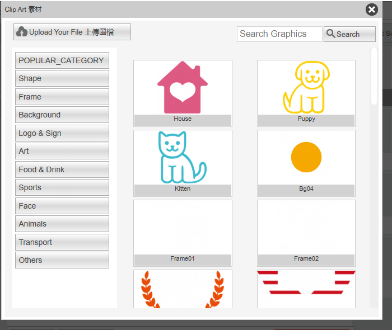
Task: Select the Frame01 thumbnail
Action: tap(183, 228)
